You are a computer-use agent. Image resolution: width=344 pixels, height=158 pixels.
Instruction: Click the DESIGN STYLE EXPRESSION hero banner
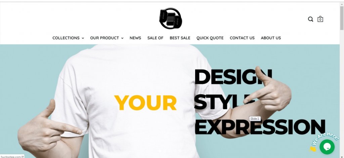click(170, 101)
